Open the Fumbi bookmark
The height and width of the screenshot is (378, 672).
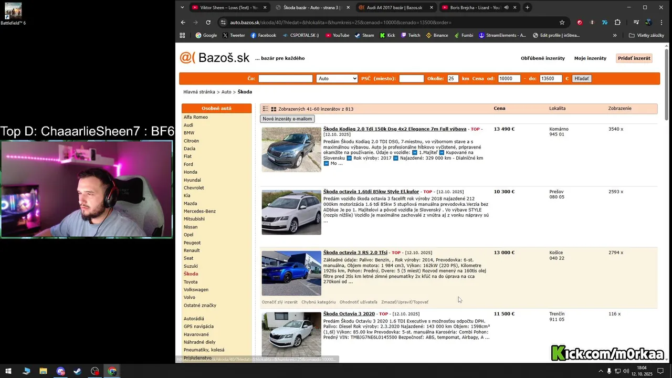[x=463, y=35]
